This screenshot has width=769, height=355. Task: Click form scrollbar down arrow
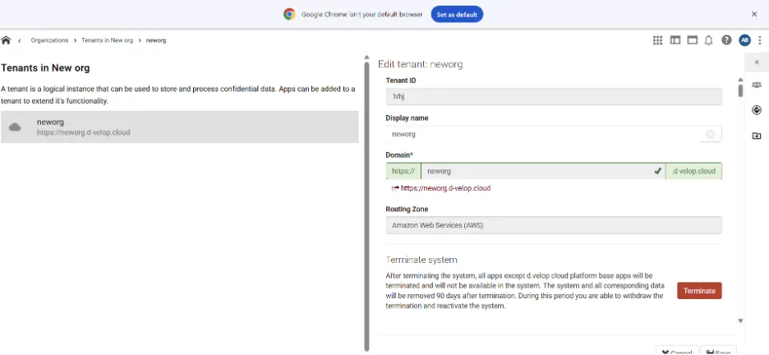(x=740, y=320)
